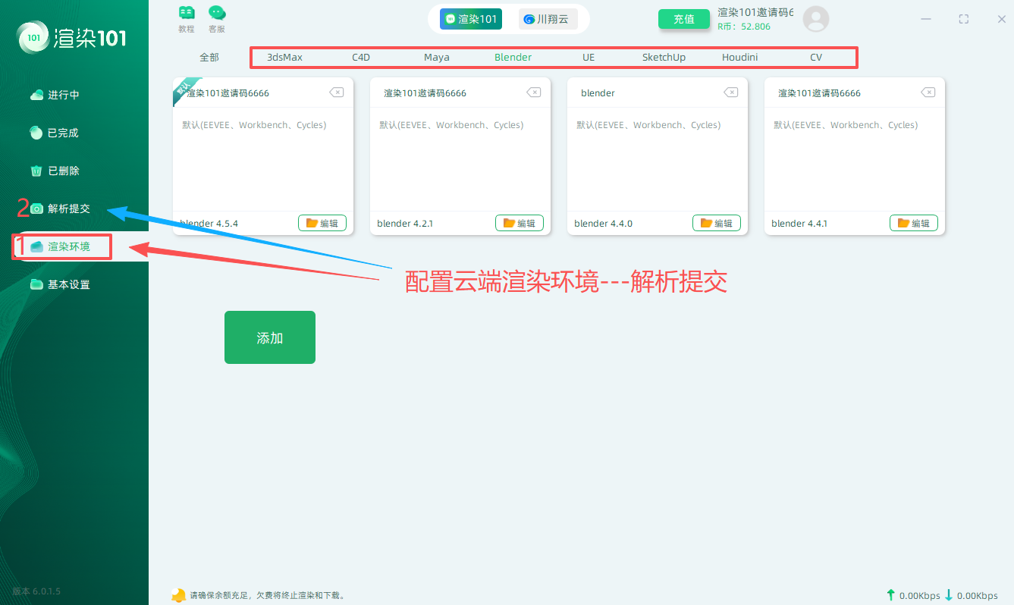The width and height of the screenshot is (1014, 605).
Task: Open 渲染环境 in the sidebar
Action: tap(61, 246)
